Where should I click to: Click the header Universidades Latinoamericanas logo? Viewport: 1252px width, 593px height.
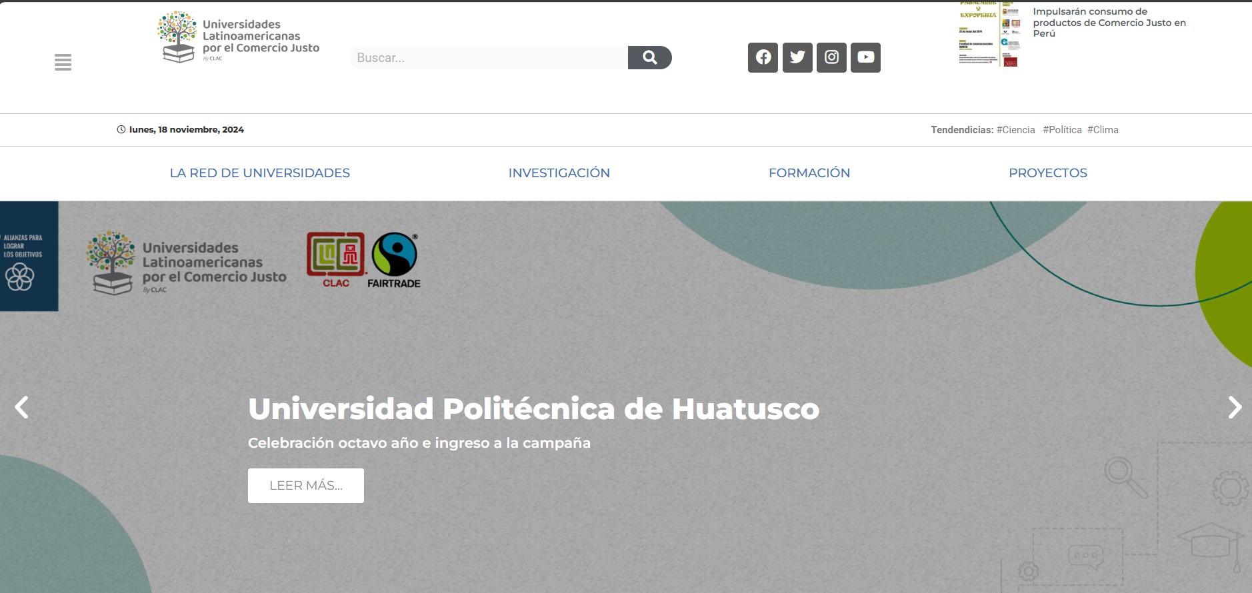pyautogui.click(x=238, y=37)
